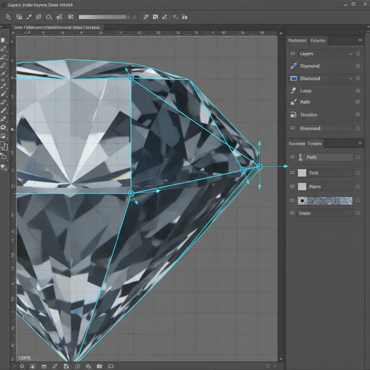Toggle visibility of the Hpers layer
The image size is (370, 370).
pyautogui.click(x=292, y=186)
